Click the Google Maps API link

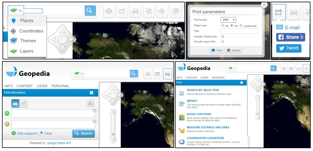coord(59,143)
